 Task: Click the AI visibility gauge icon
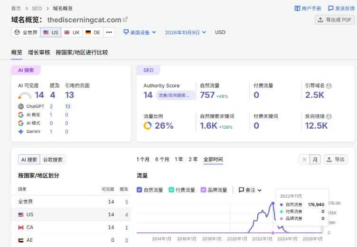pyautogui.click(x=25, y=95)
